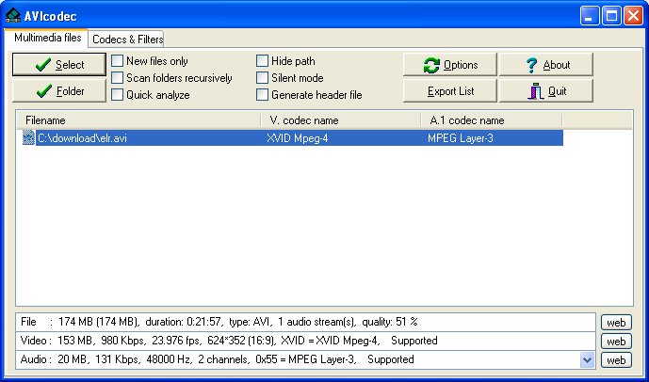Image resolution: width=649 pixels, height=382 pixels.
Task: Sort by V. codec name column header
Action: click(341, 120)
